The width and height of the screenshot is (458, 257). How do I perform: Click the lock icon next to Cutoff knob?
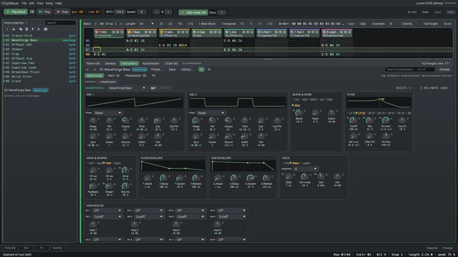click(x=359, y=118)
